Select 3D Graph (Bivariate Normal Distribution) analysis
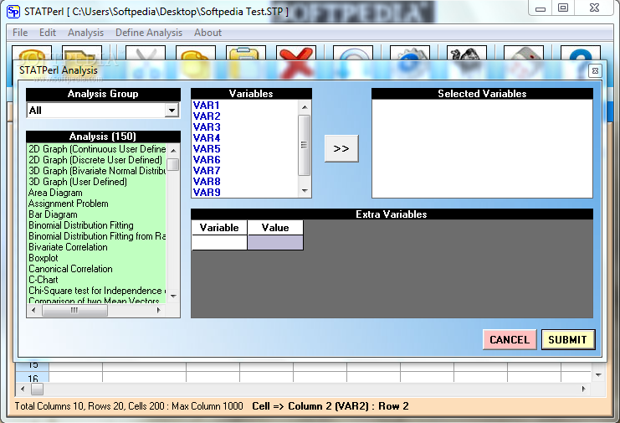This screenshot has width=620, height=423. (x=97, y=171)
